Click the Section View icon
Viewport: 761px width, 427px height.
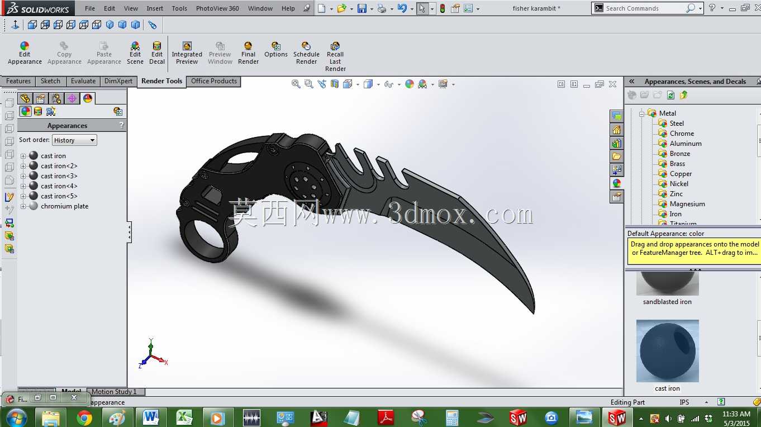point(335,84)
